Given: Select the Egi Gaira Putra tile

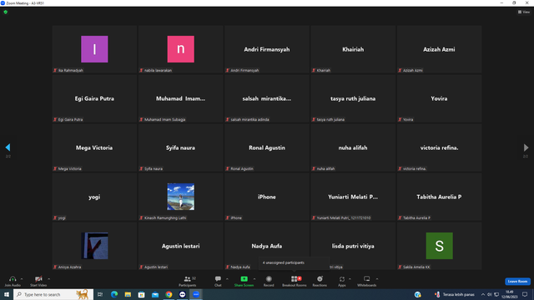Looking at the screenshot, I should (x=94, y=98).
